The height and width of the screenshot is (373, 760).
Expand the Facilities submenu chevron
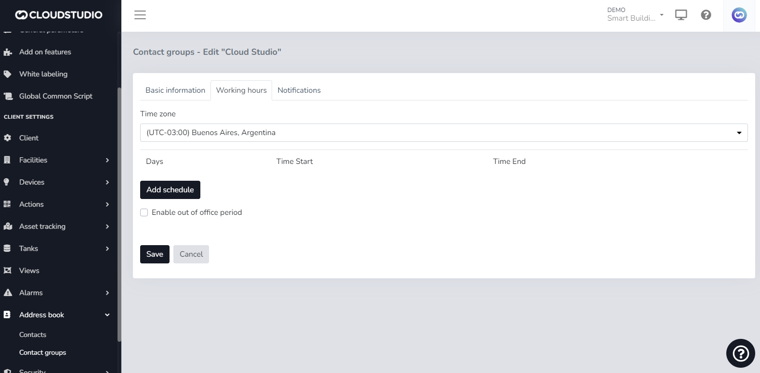[x=107, y=160]
